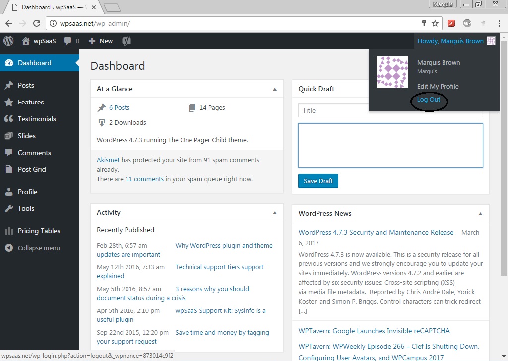
Task: Open WordPress 4.7.3 Security and Maintenance Release
Action: coord(376,232)
